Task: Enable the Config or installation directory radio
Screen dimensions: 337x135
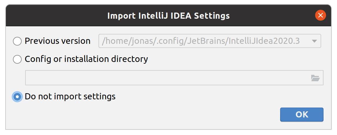Action: tap(17, 59)
